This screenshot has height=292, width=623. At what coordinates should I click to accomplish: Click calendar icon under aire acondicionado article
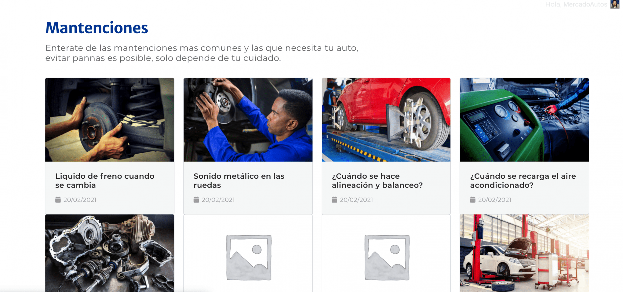[x=473, y=200]
